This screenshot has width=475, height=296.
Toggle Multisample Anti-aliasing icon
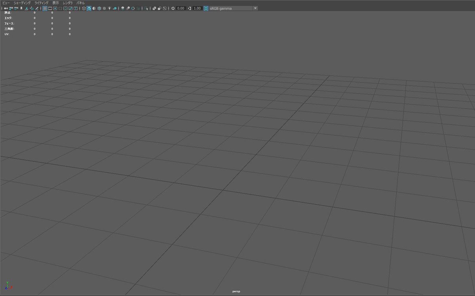pyautogui.click(x=133, y=8)
